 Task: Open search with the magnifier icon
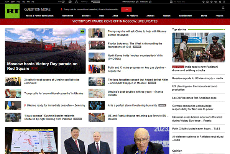tap(223, 8)
